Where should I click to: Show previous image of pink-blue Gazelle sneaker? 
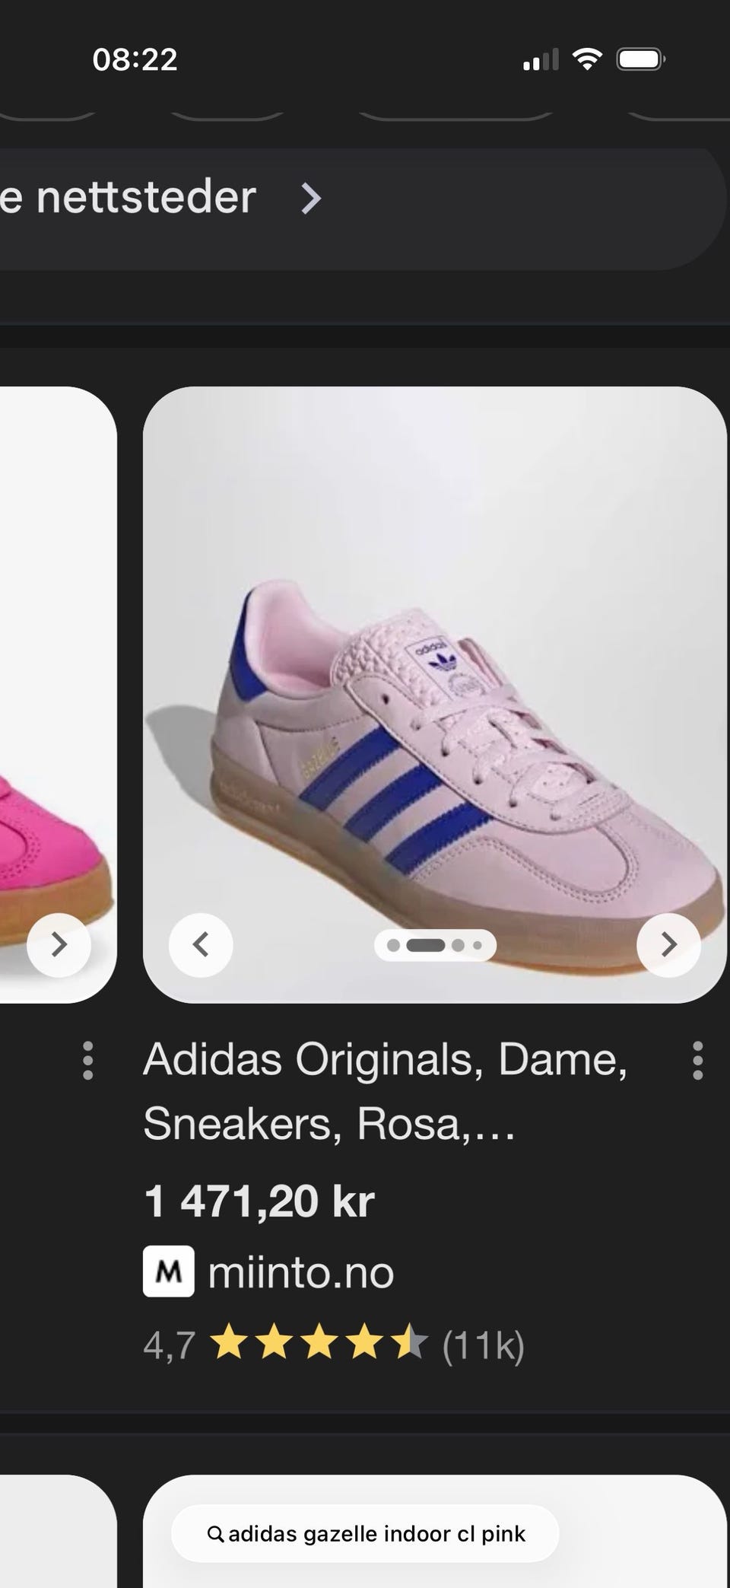pyautogui.click(x=201, y=944)
